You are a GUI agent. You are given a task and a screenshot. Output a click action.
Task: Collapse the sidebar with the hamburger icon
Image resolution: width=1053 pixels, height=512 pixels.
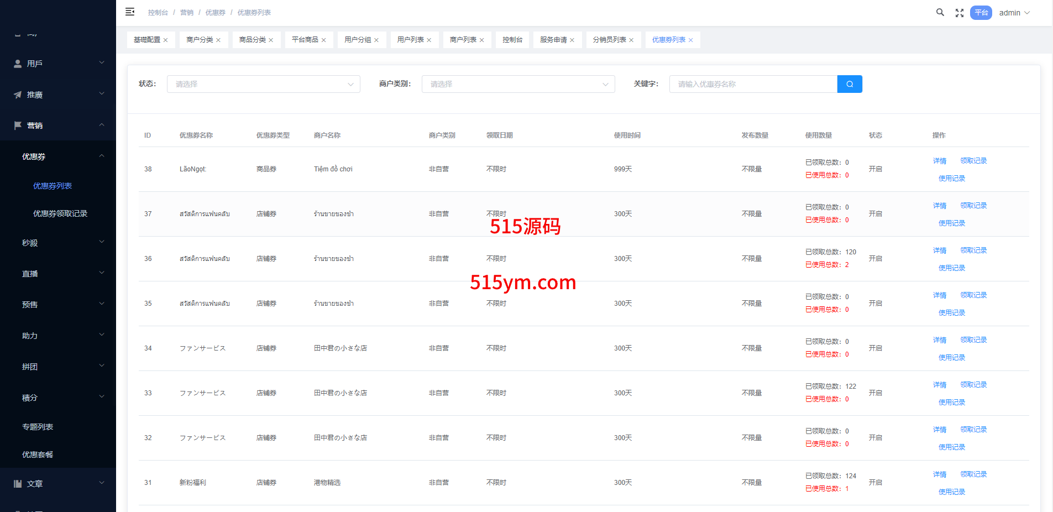click(130, 12)
